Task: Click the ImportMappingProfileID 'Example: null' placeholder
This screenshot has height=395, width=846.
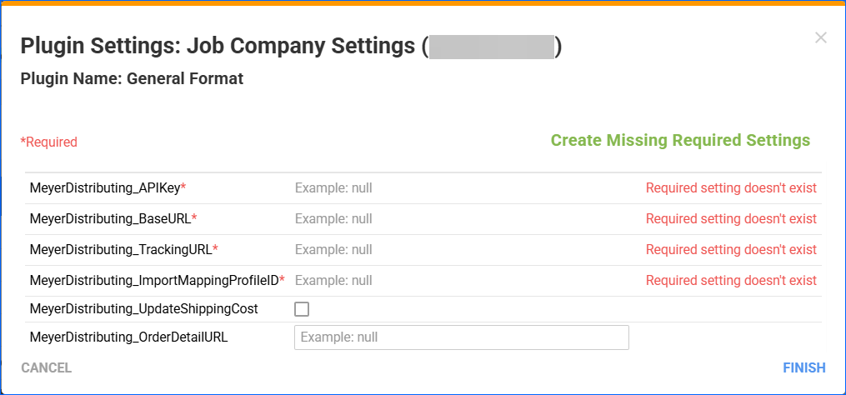Action: pyautogui.click(x=333, y=281)
